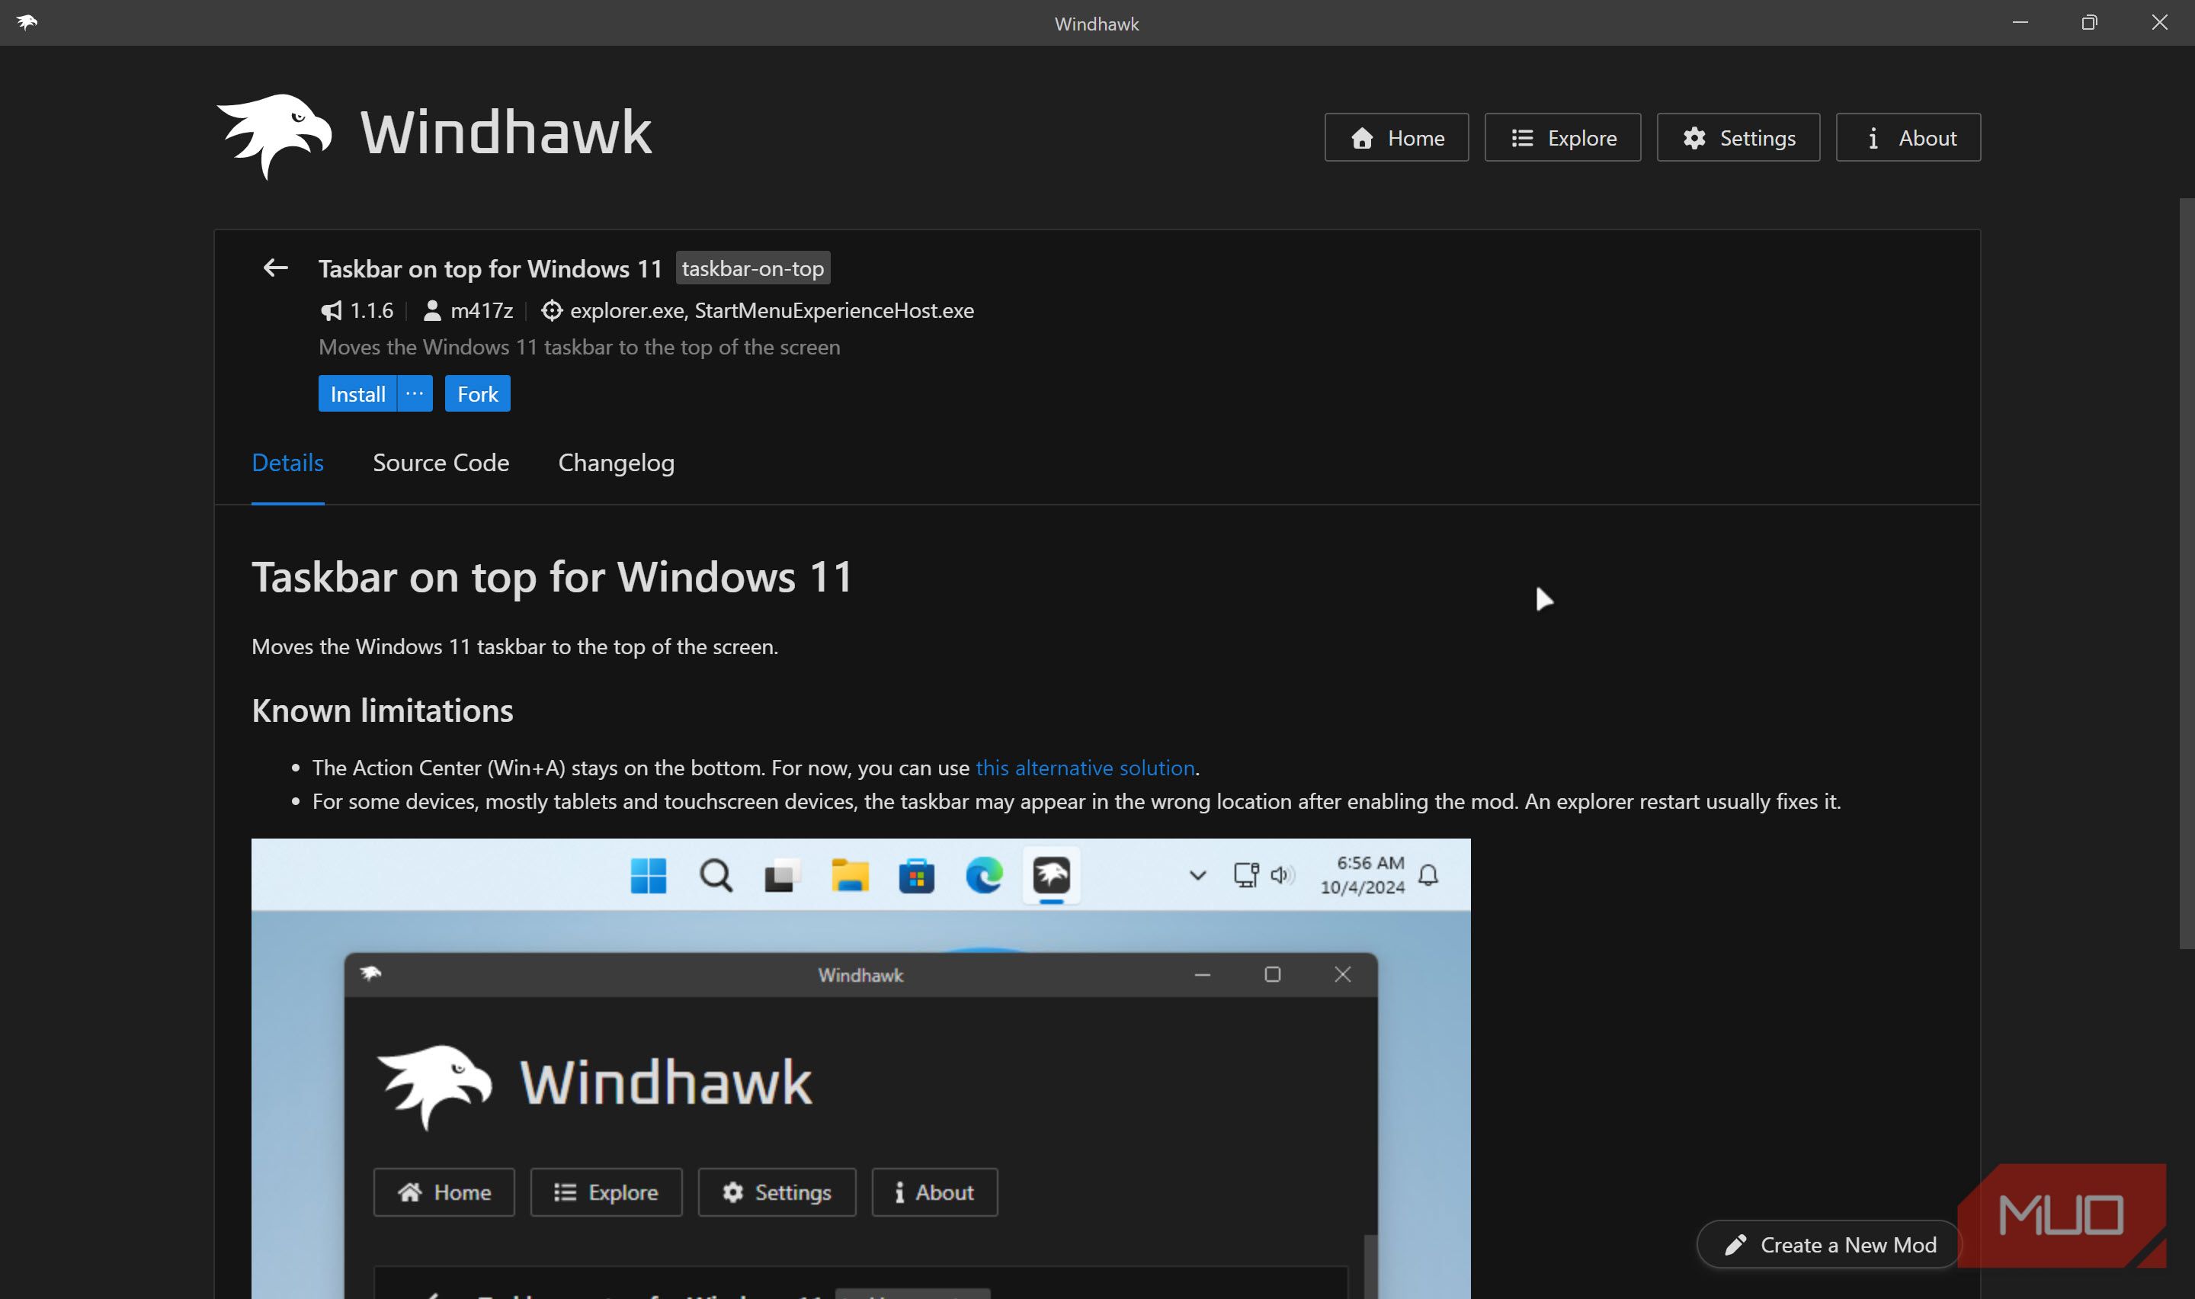Click 'explorer.exe, StartMenuExperienceHost.exe' text

click(x=771, y=311)
